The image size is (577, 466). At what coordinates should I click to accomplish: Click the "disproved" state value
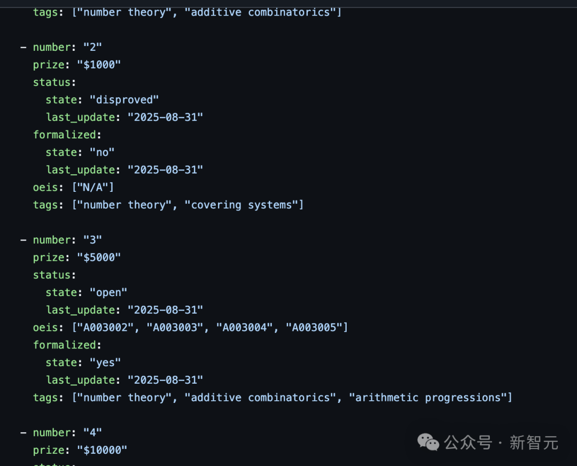(124, 99)
